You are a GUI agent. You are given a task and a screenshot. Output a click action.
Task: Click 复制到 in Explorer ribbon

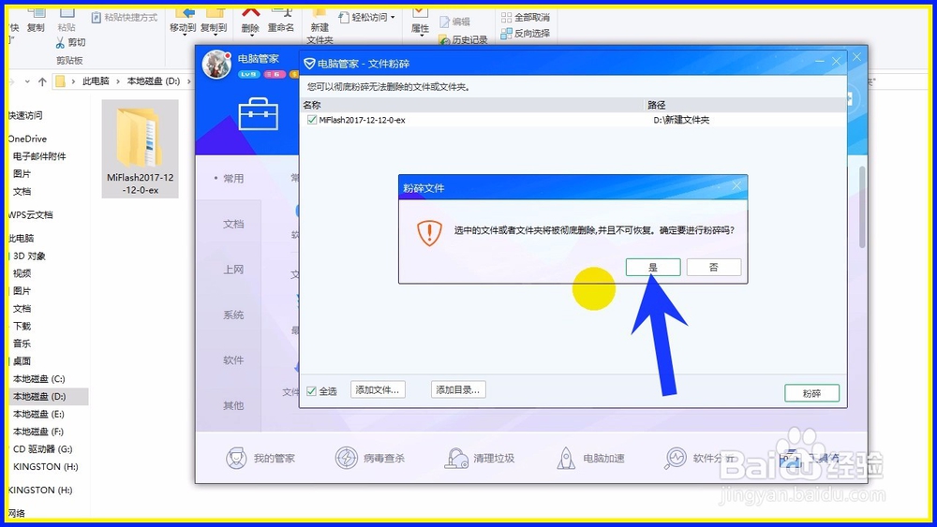coord(214,21)
